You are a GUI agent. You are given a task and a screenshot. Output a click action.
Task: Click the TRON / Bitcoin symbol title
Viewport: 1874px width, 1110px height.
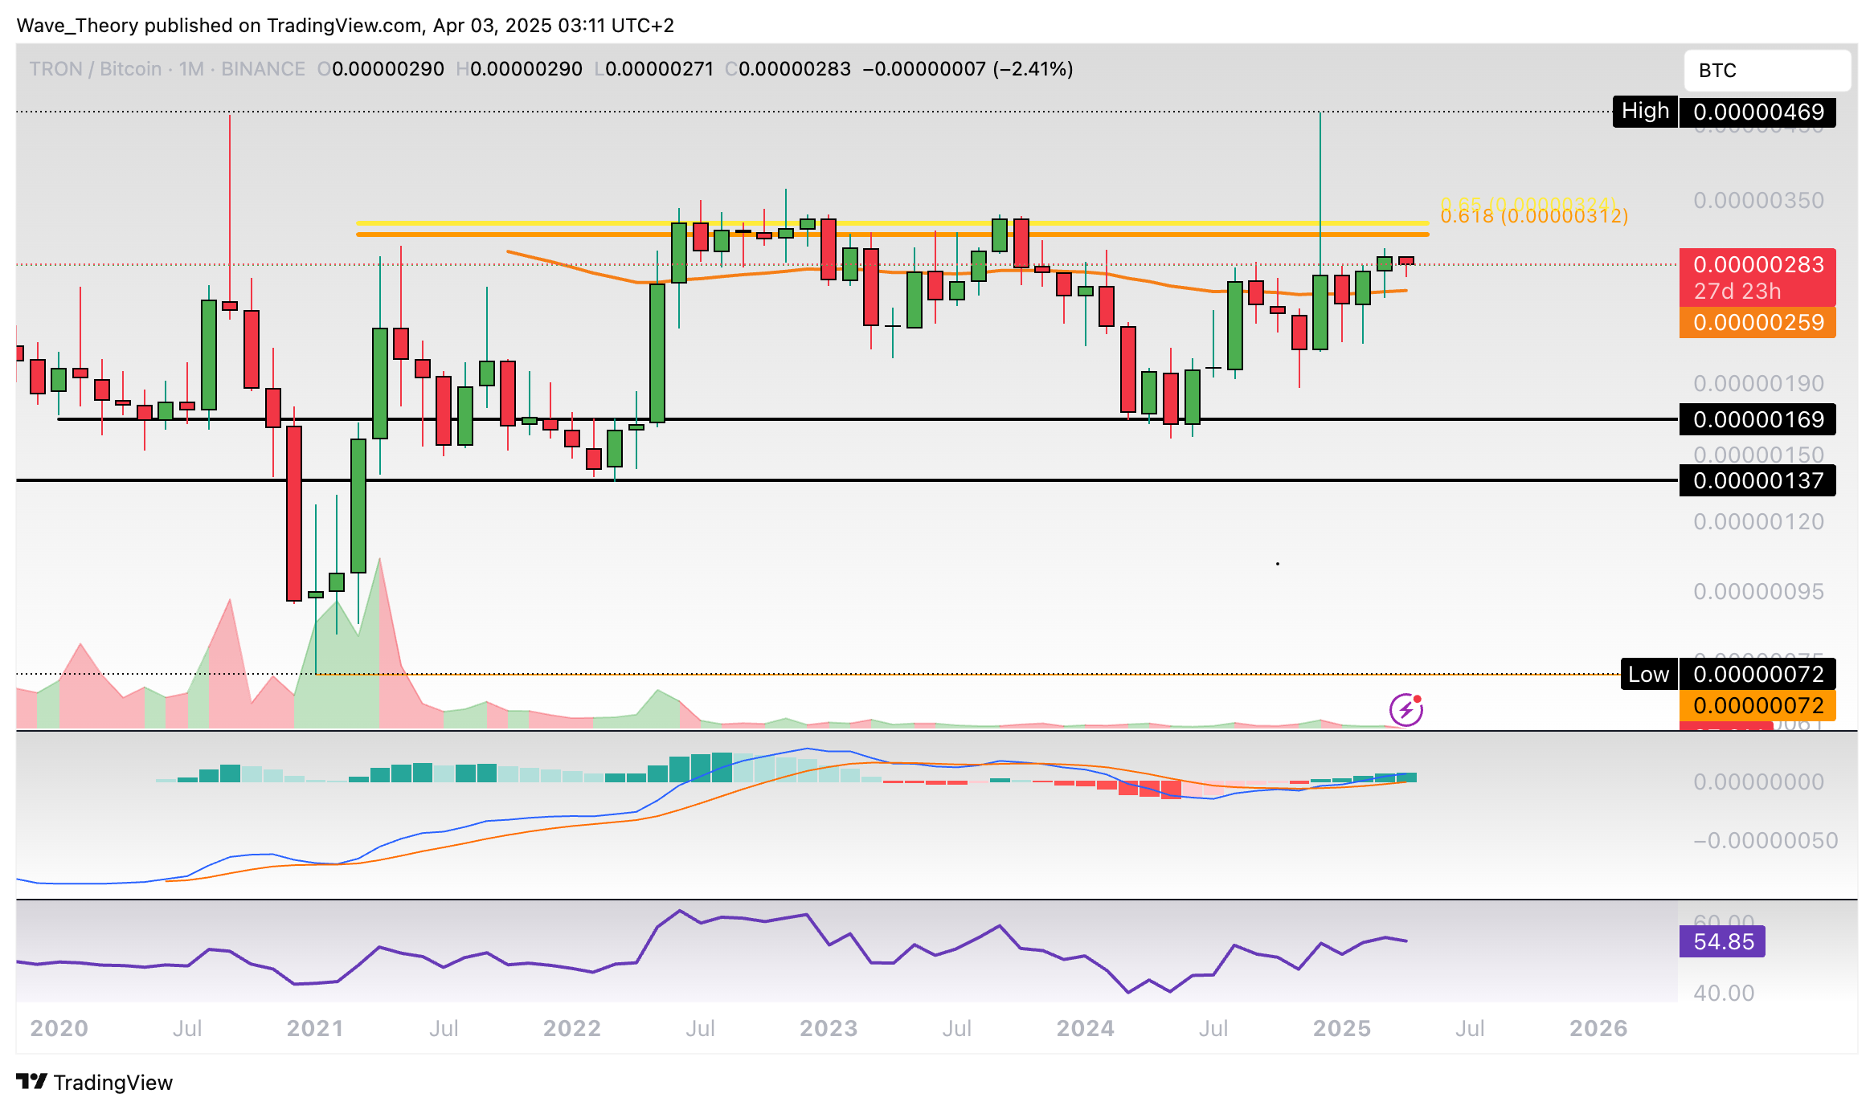pos(95,69)
